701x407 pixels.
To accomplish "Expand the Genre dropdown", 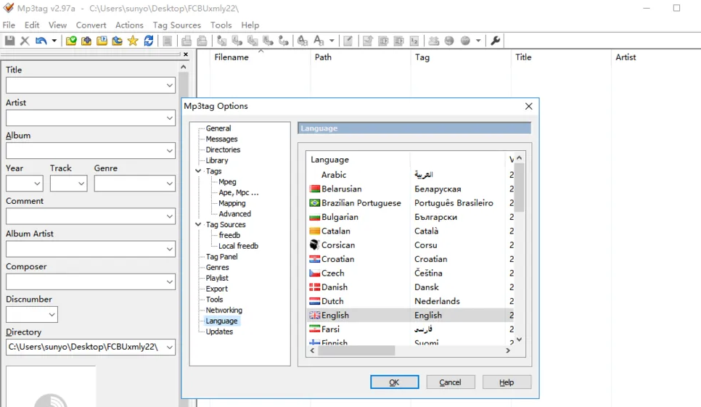I will [169, 184].
